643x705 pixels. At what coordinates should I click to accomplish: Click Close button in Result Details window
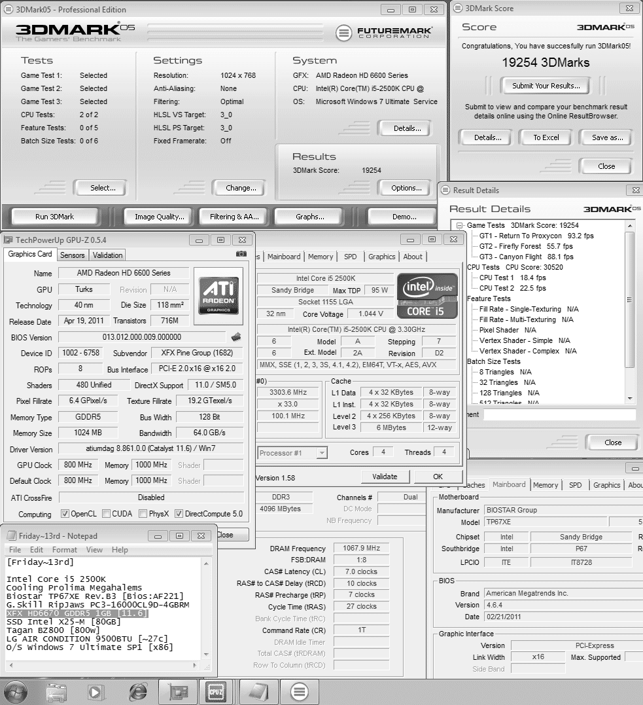click(x=612, y=442)
